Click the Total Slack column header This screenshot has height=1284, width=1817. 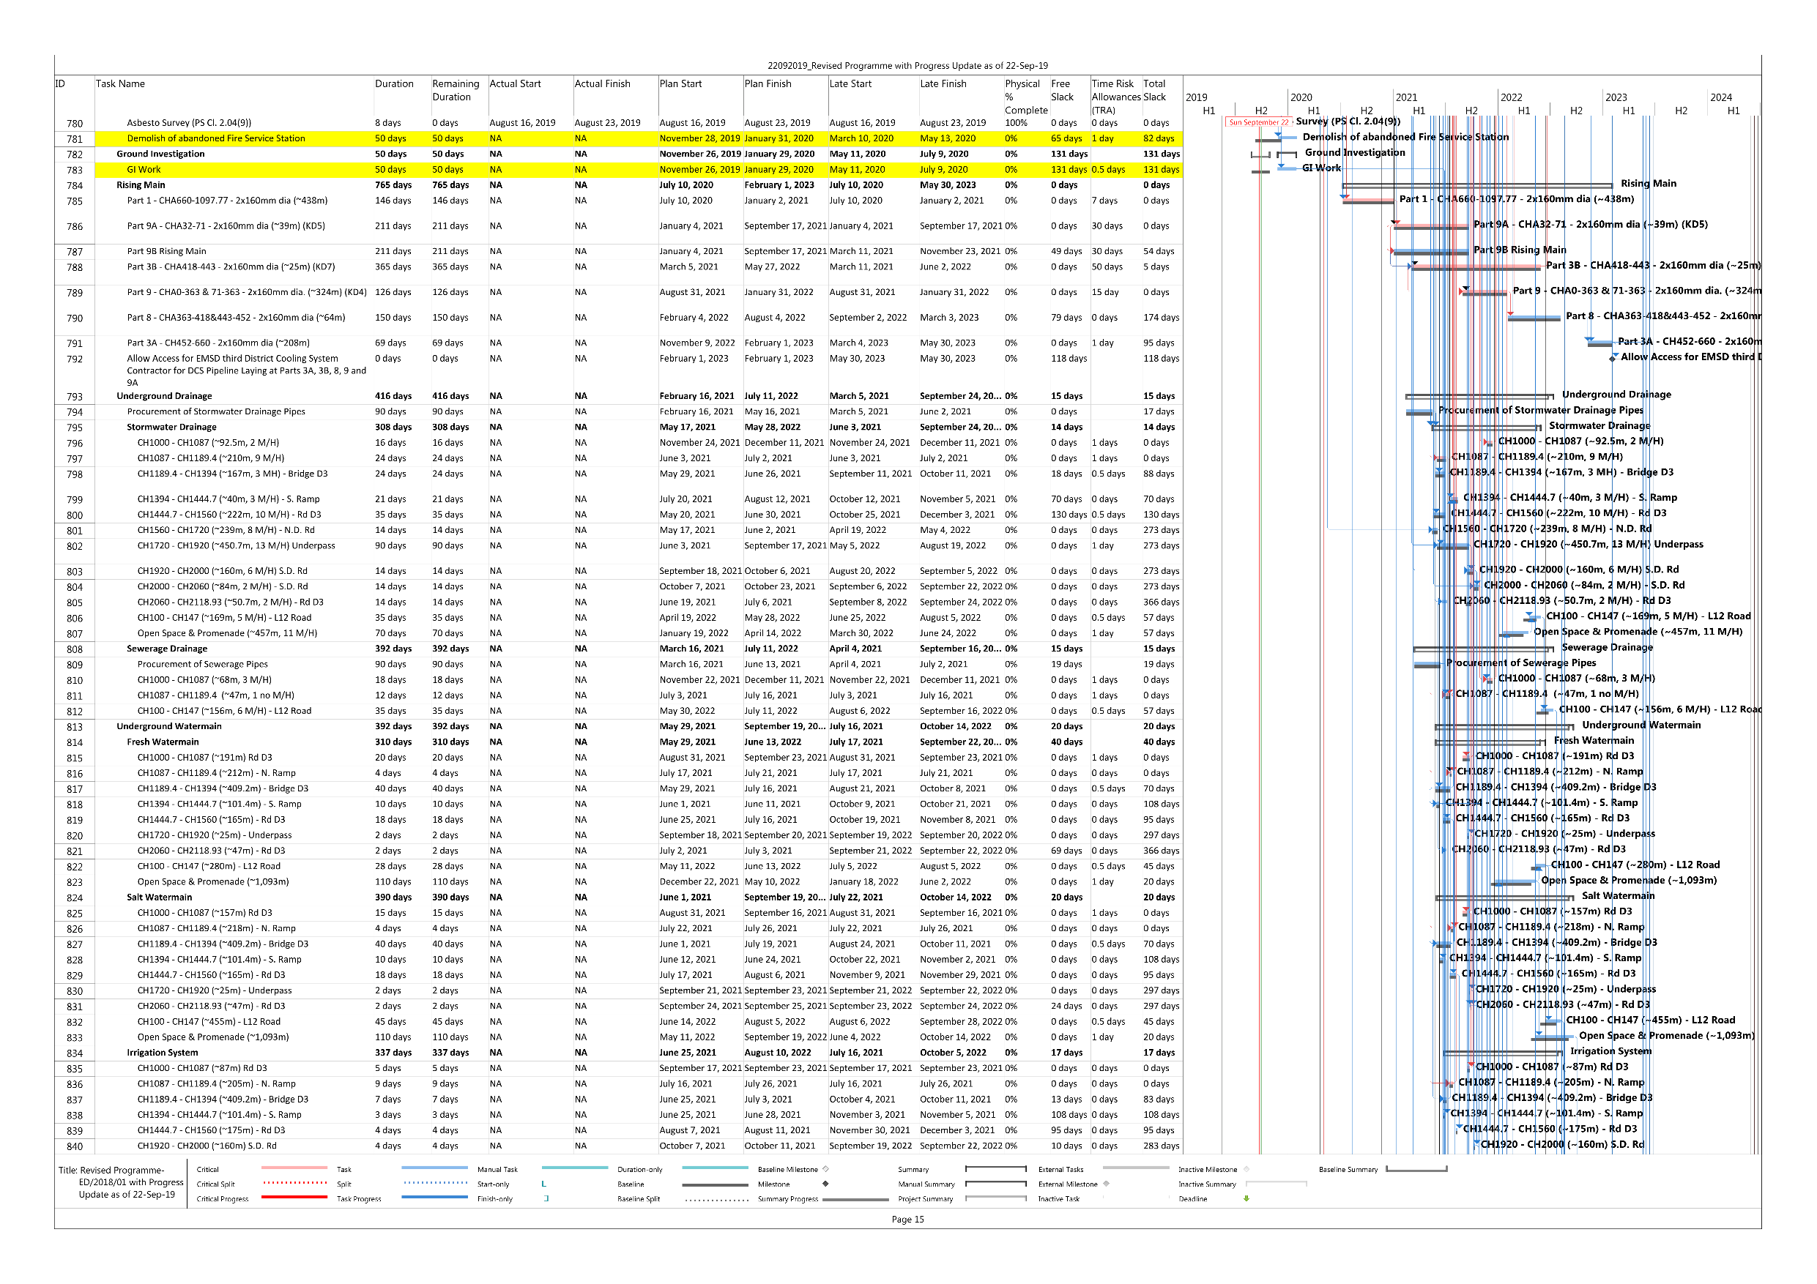(1155, 90)
